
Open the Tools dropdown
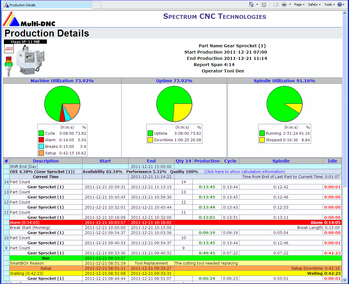click(329, 4)
